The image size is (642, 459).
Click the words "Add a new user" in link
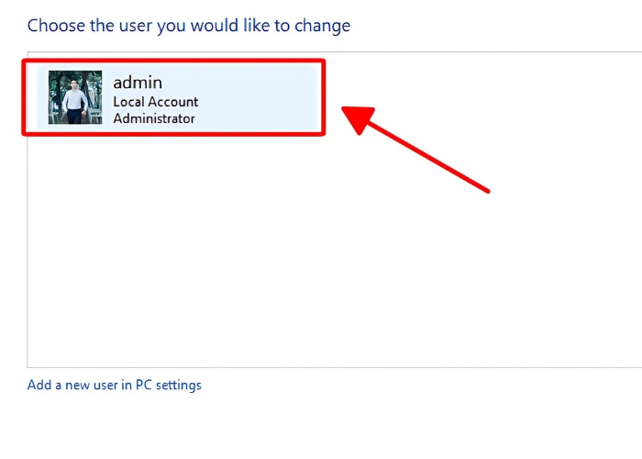point(72,385)
